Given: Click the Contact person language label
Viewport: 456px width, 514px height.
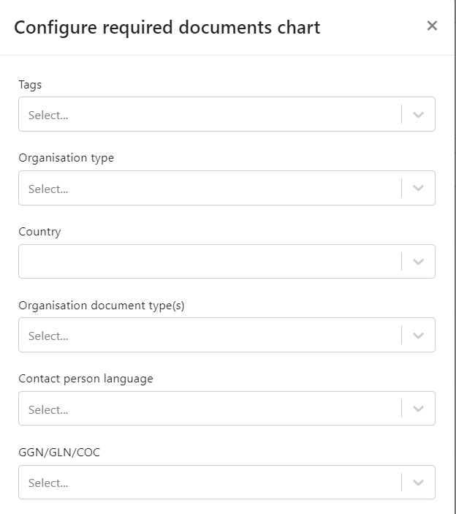Looking at the screenshot, I should pos(85,379).
